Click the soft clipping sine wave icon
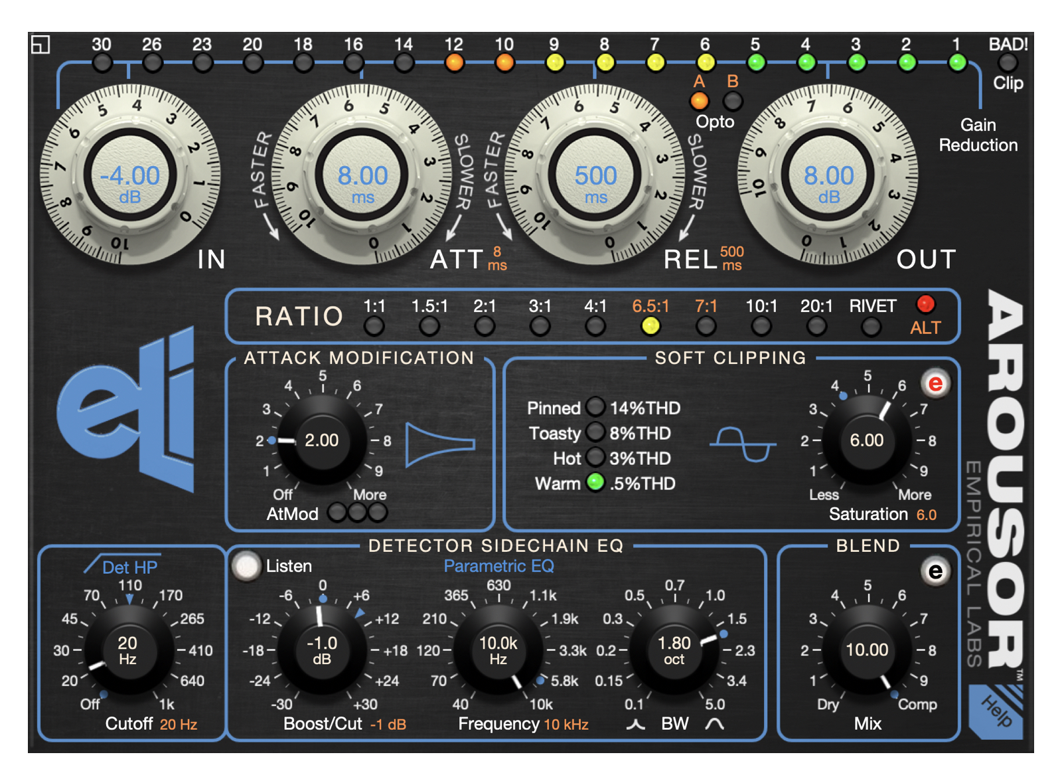The image size is (1062, 783). click(743, 444)
